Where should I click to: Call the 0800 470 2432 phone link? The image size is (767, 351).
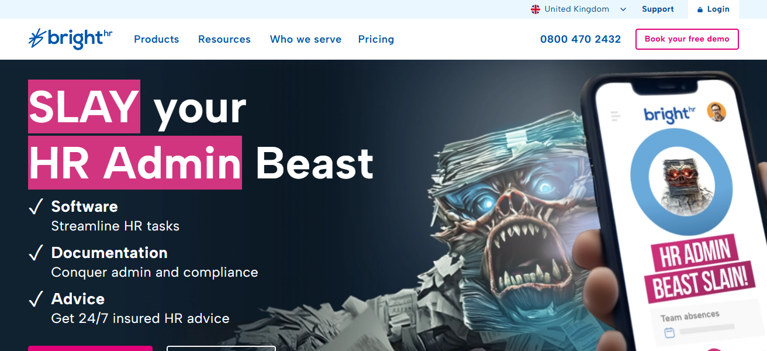581,39
